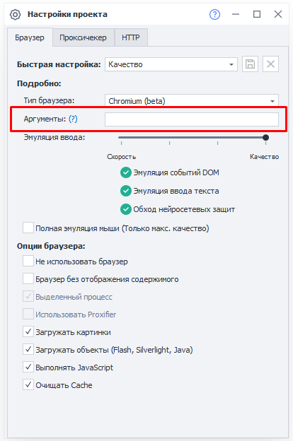This screenshot has width=293, height=441.
Task: Uncheck Загружать картинки checkbox
Action: (28, 332)
